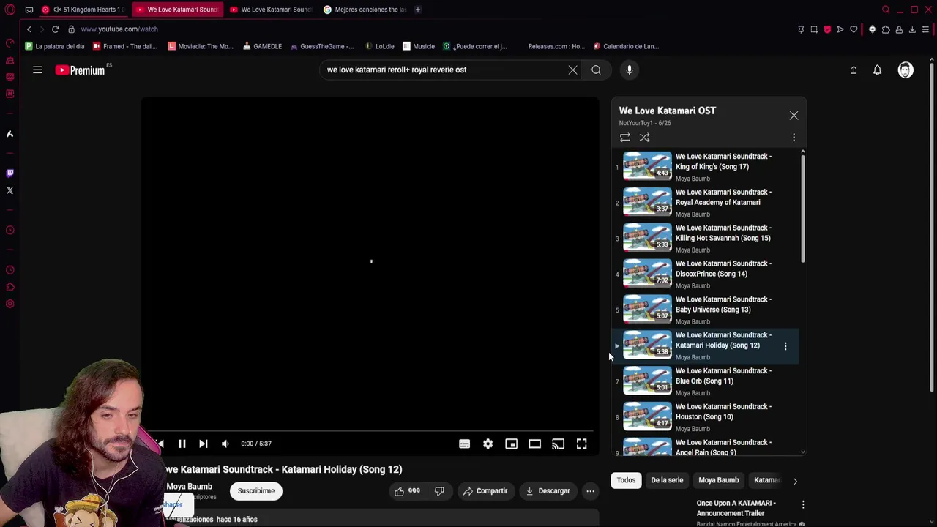Screen dimensions: 937x527
Task: Dislike the video
Action: (439, 491)
